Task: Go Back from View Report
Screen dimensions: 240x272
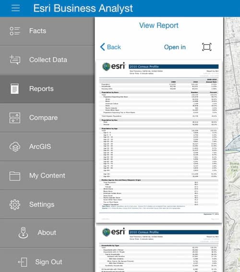Action: coord(110,47)
